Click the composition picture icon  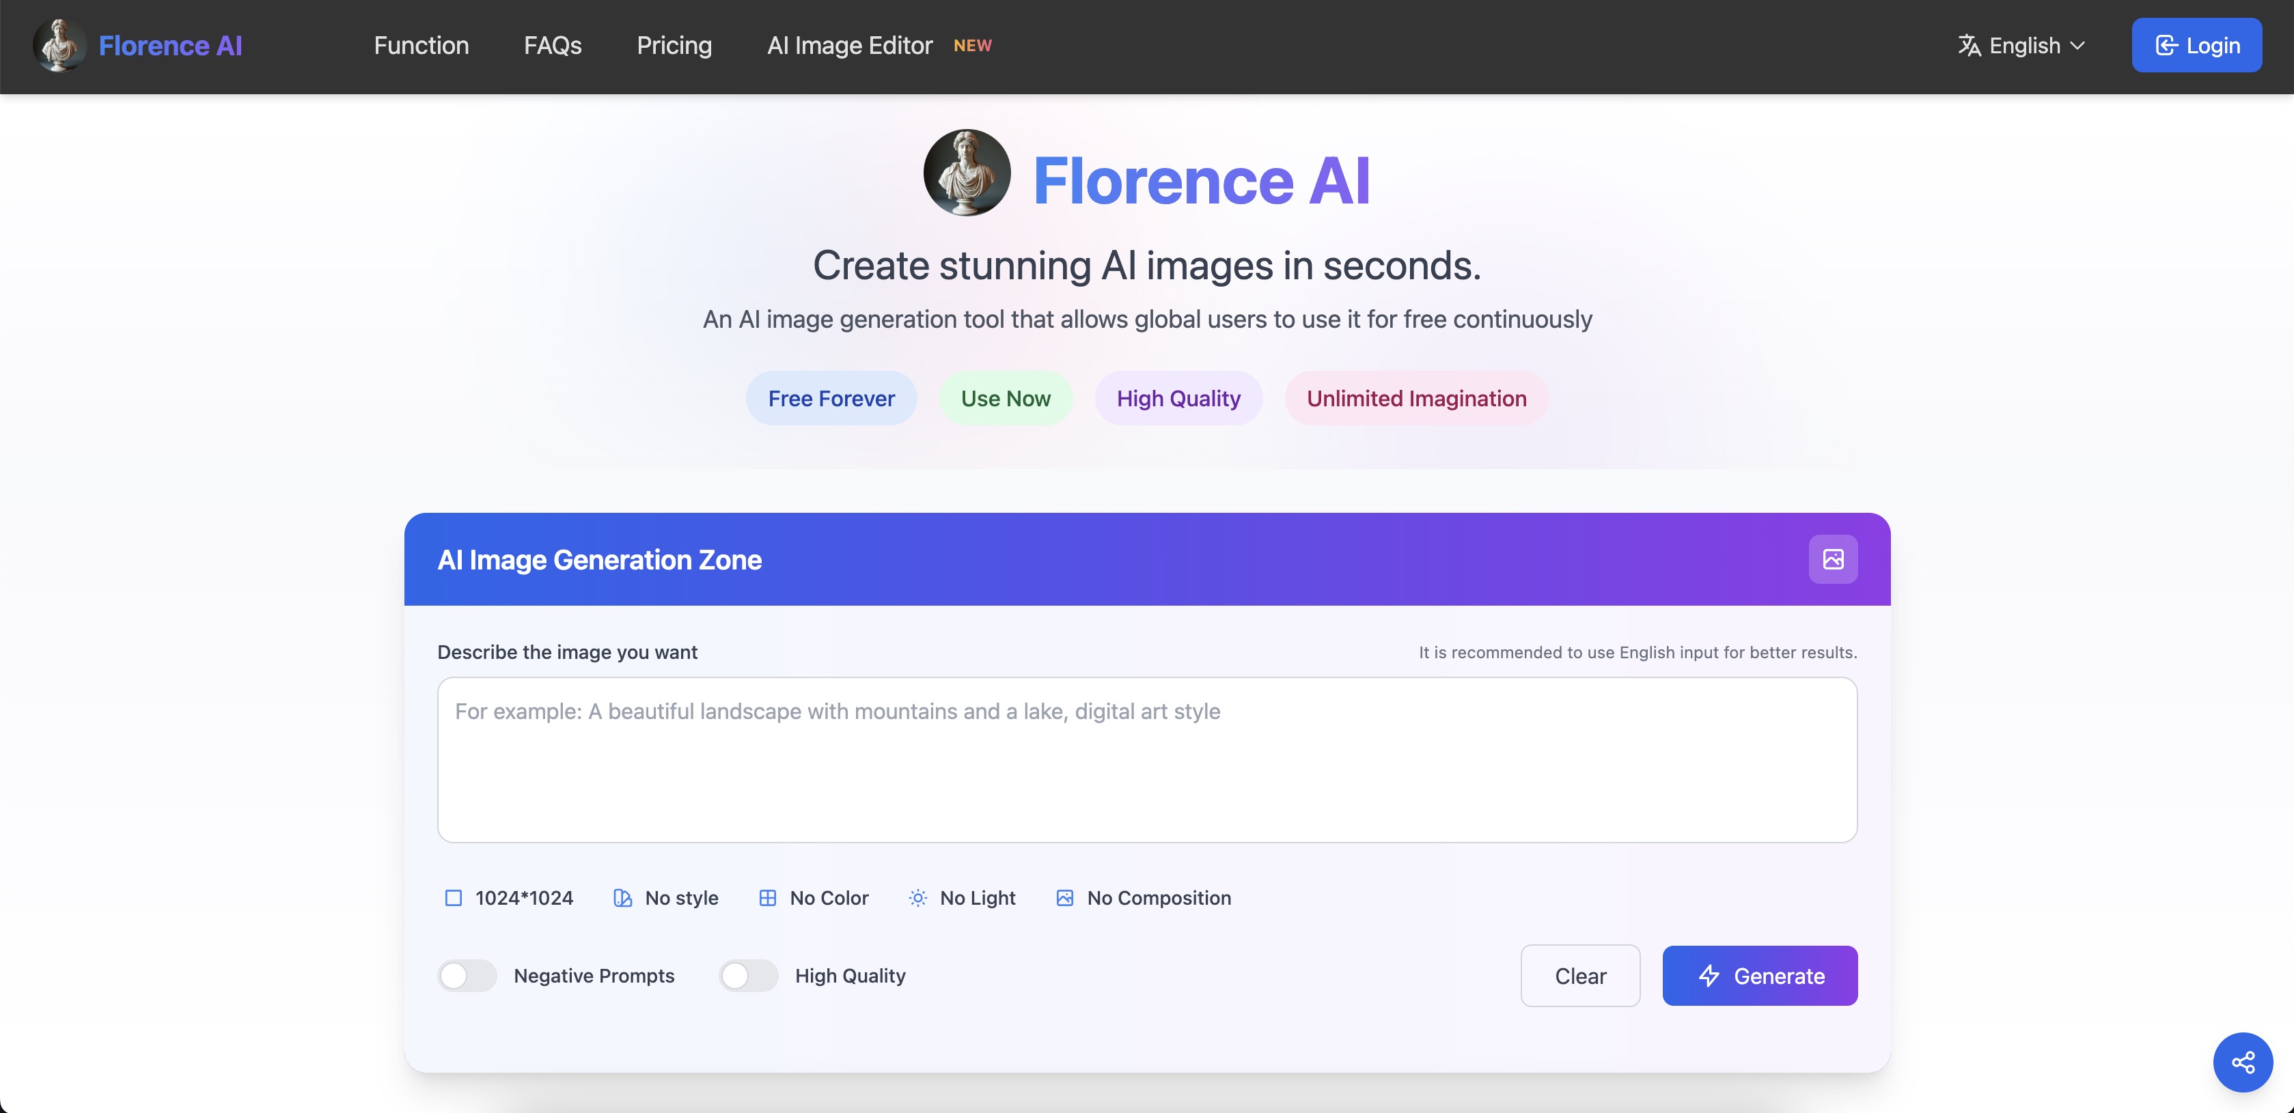(x=1064, y=897)
